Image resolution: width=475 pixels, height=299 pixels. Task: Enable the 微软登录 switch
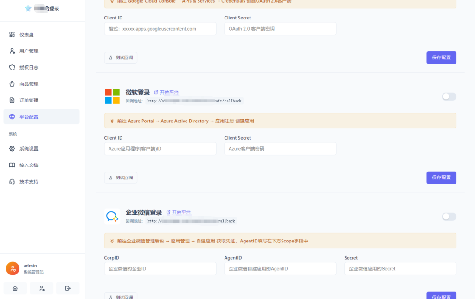[449, 96]
